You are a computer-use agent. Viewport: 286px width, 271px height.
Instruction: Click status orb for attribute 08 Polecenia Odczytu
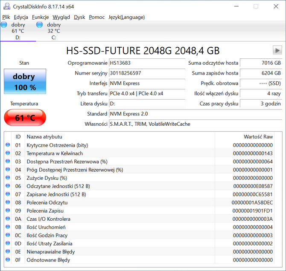[8, 202]
